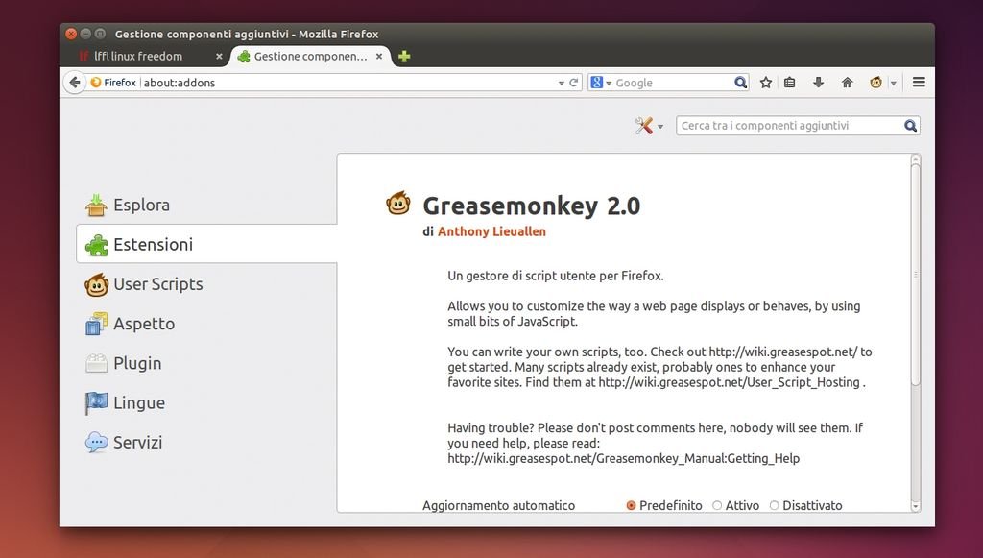Screen dimensions: 983x558
Task: Close the Firefox window
Action: (71, 34)
